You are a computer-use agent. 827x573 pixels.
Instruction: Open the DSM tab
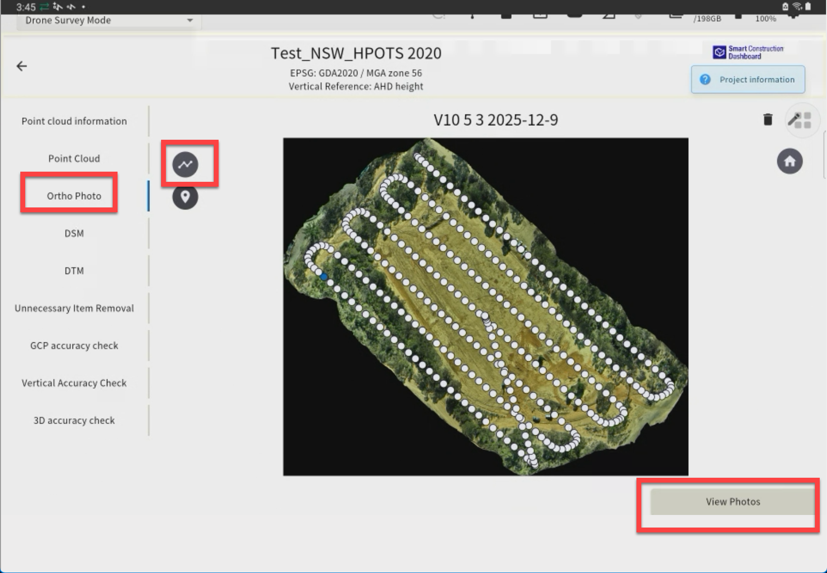click(x=74, y=233)
